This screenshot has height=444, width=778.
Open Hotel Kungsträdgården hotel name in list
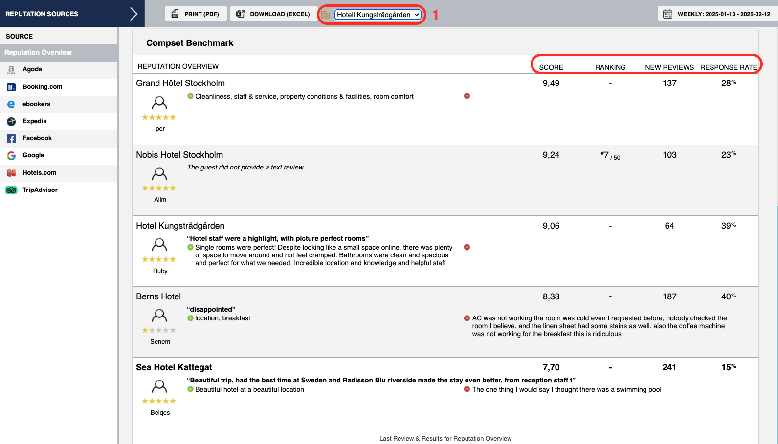coord(180,226)
